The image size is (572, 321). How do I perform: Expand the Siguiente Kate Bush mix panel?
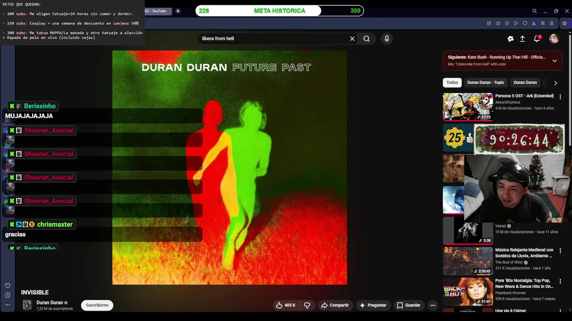(555, 61)
